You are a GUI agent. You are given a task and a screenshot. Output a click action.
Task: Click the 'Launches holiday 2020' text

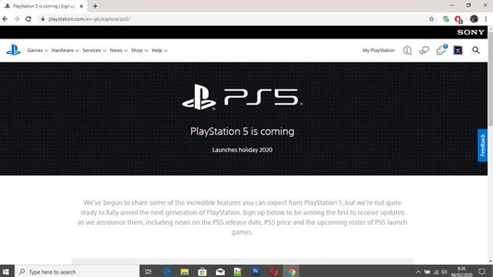click(242, 150)
